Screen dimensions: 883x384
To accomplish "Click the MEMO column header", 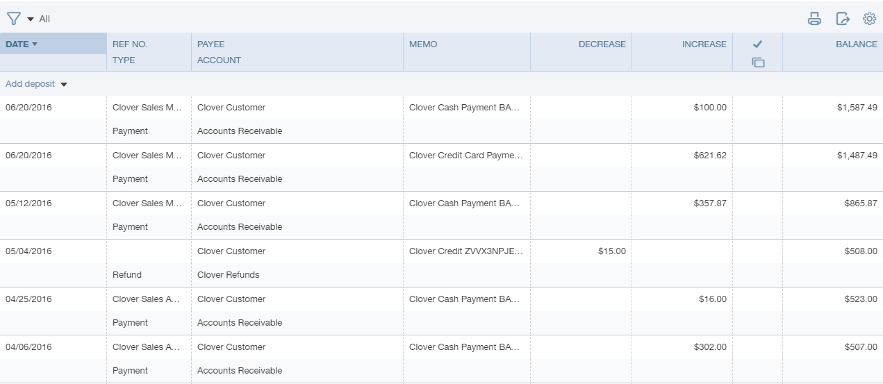I will 423,44.
